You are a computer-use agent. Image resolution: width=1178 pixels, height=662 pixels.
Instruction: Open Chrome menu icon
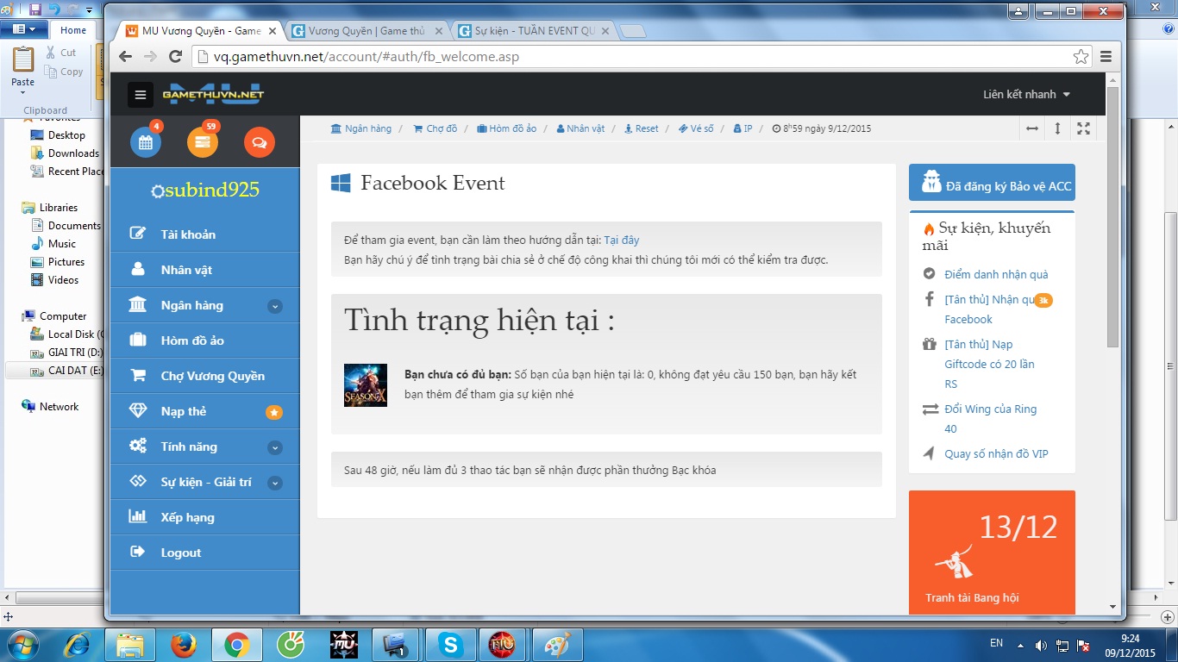(x=1106, y=57)
